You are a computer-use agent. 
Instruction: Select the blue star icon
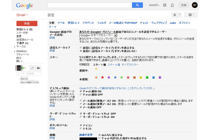(x=115, y=77)
